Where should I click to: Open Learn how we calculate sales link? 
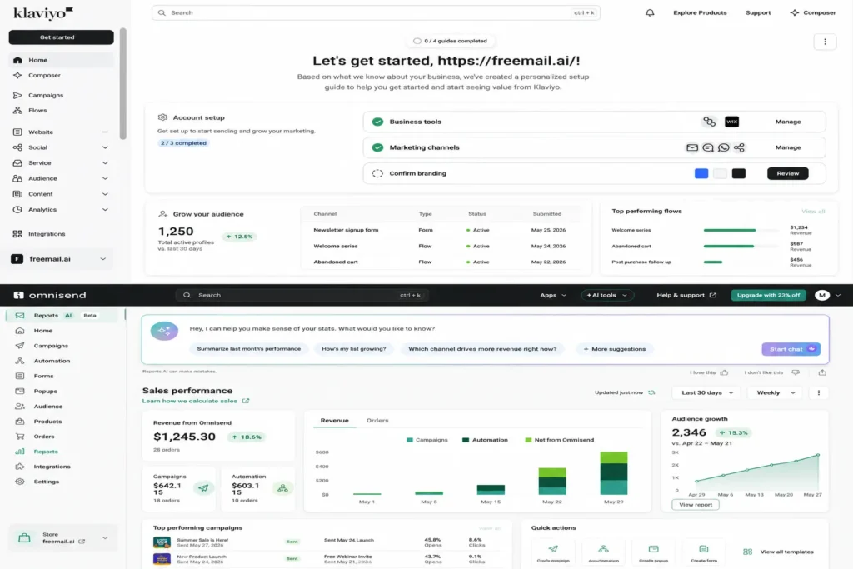195,401
